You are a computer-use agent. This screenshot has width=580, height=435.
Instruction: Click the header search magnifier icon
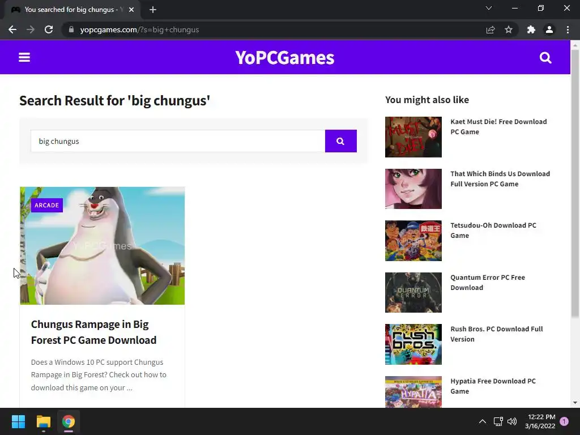(x=545, y=58)
